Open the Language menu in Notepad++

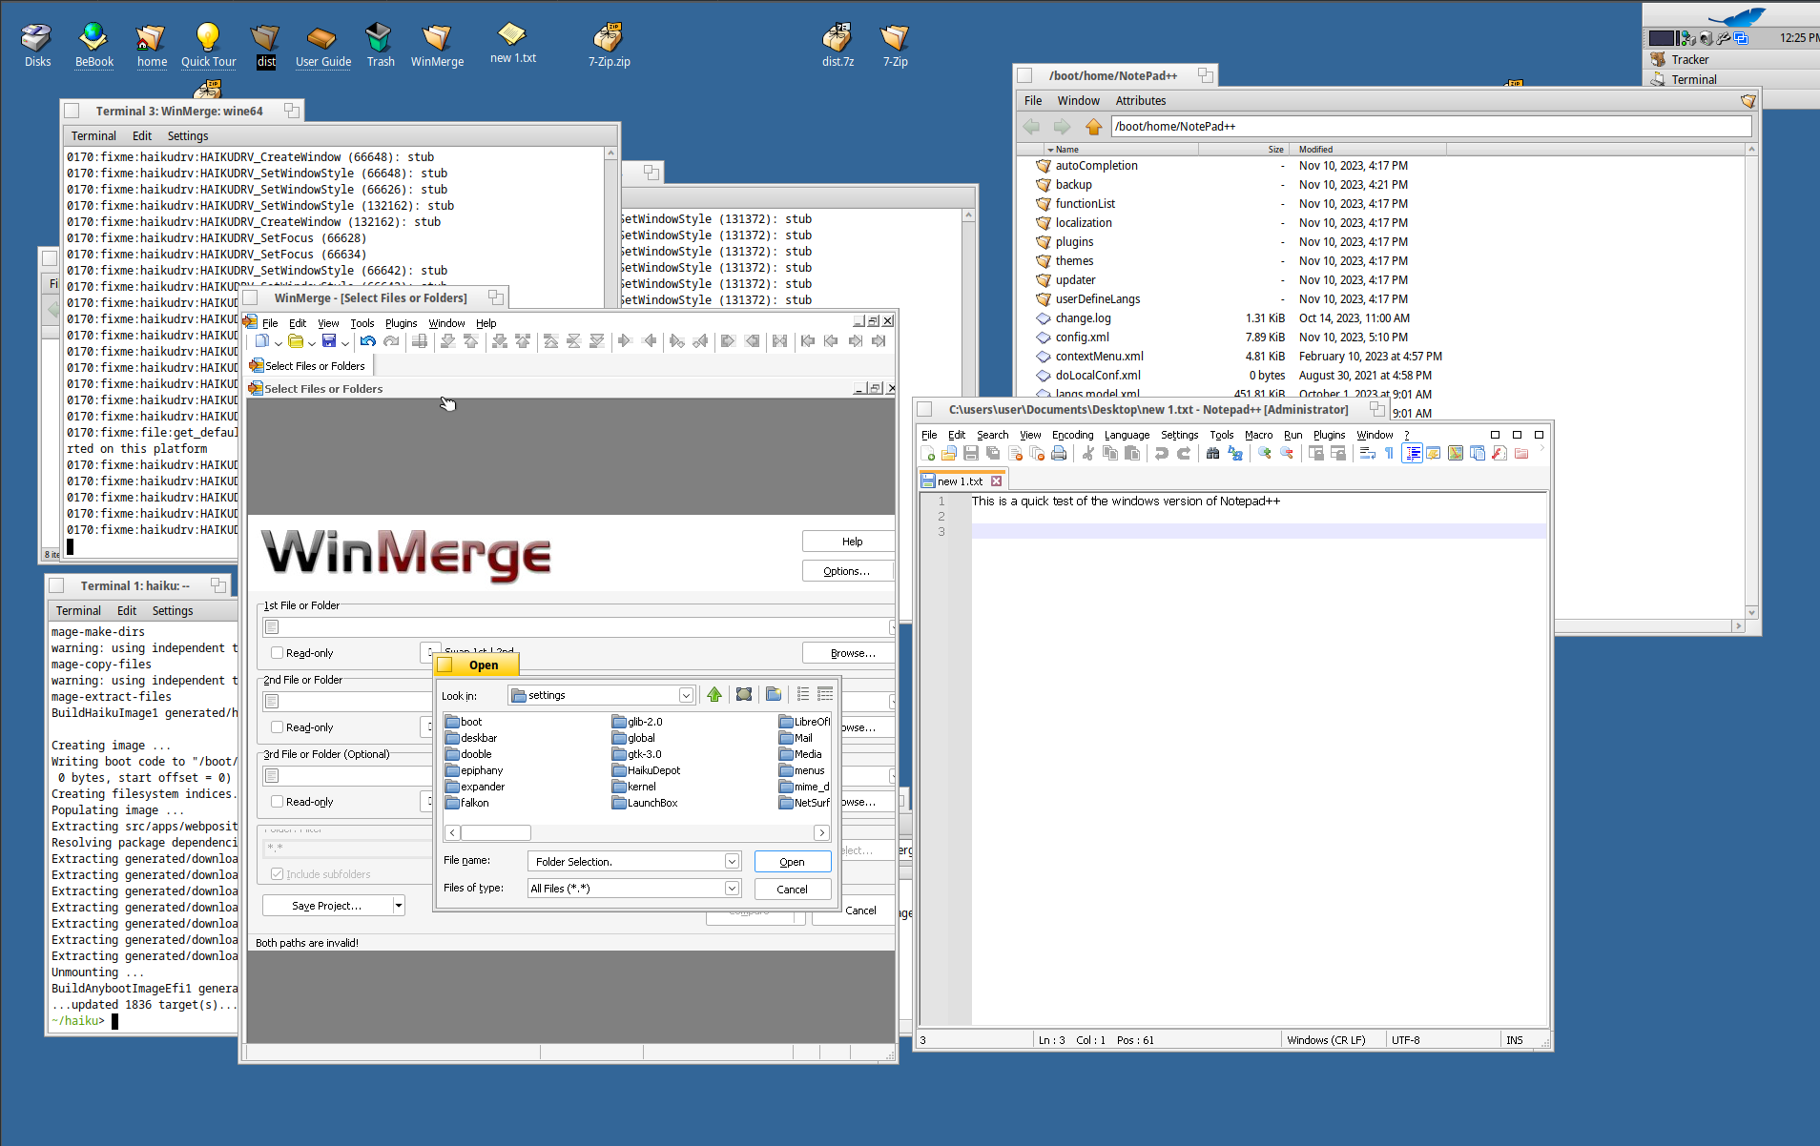coord(1127,435)
